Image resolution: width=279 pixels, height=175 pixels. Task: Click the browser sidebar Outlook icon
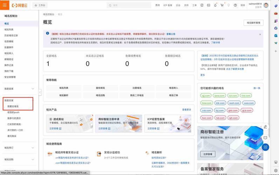275,36
